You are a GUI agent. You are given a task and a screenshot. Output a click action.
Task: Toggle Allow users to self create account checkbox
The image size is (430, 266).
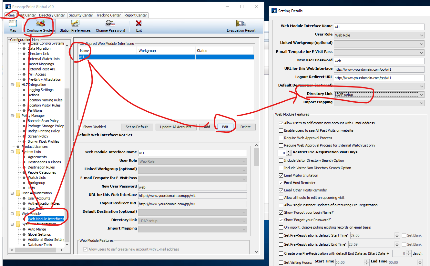281,123
